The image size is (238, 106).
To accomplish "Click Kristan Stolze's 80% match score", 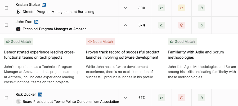I will 142,8.
